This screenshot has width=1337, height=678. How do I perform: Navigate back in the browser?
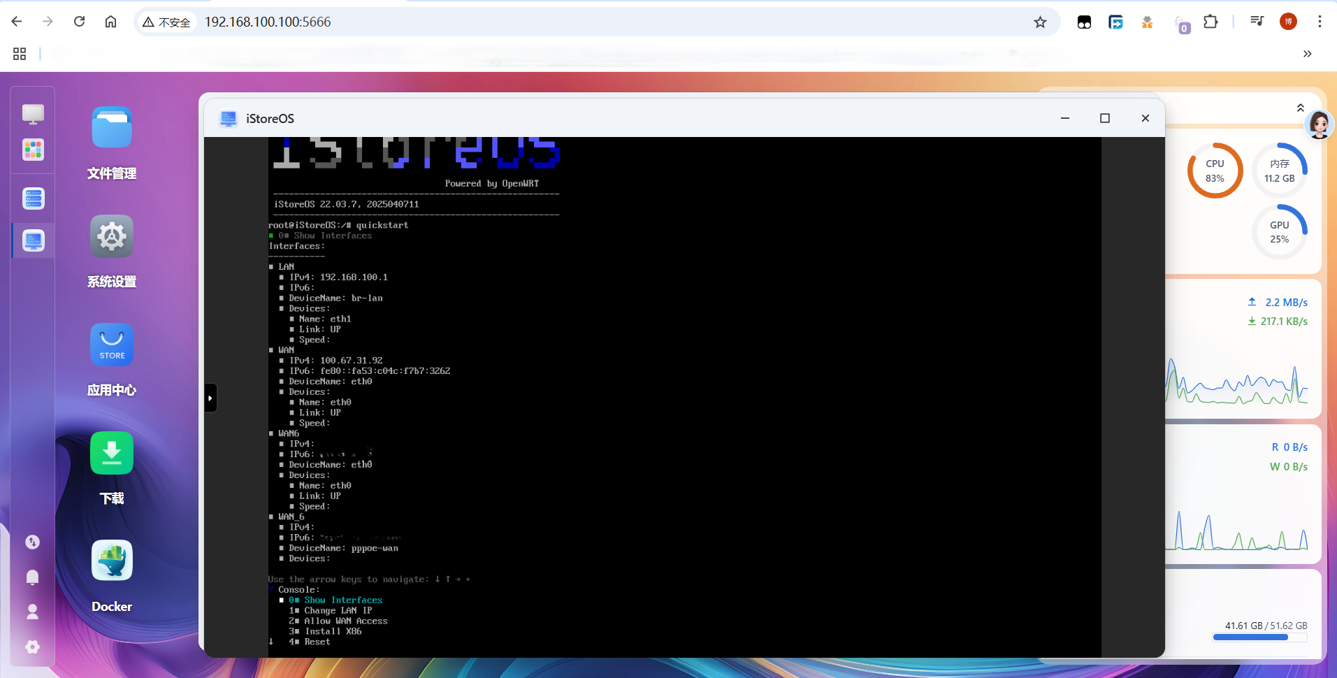[17, 22]
